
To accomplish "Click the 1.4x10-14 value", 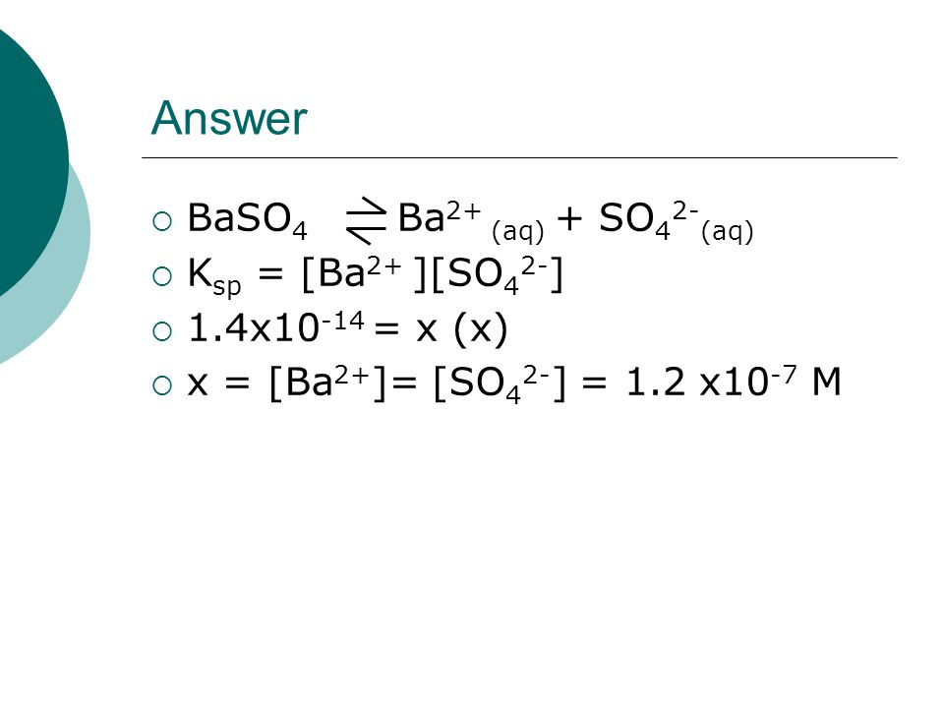I will coord(275,327).
